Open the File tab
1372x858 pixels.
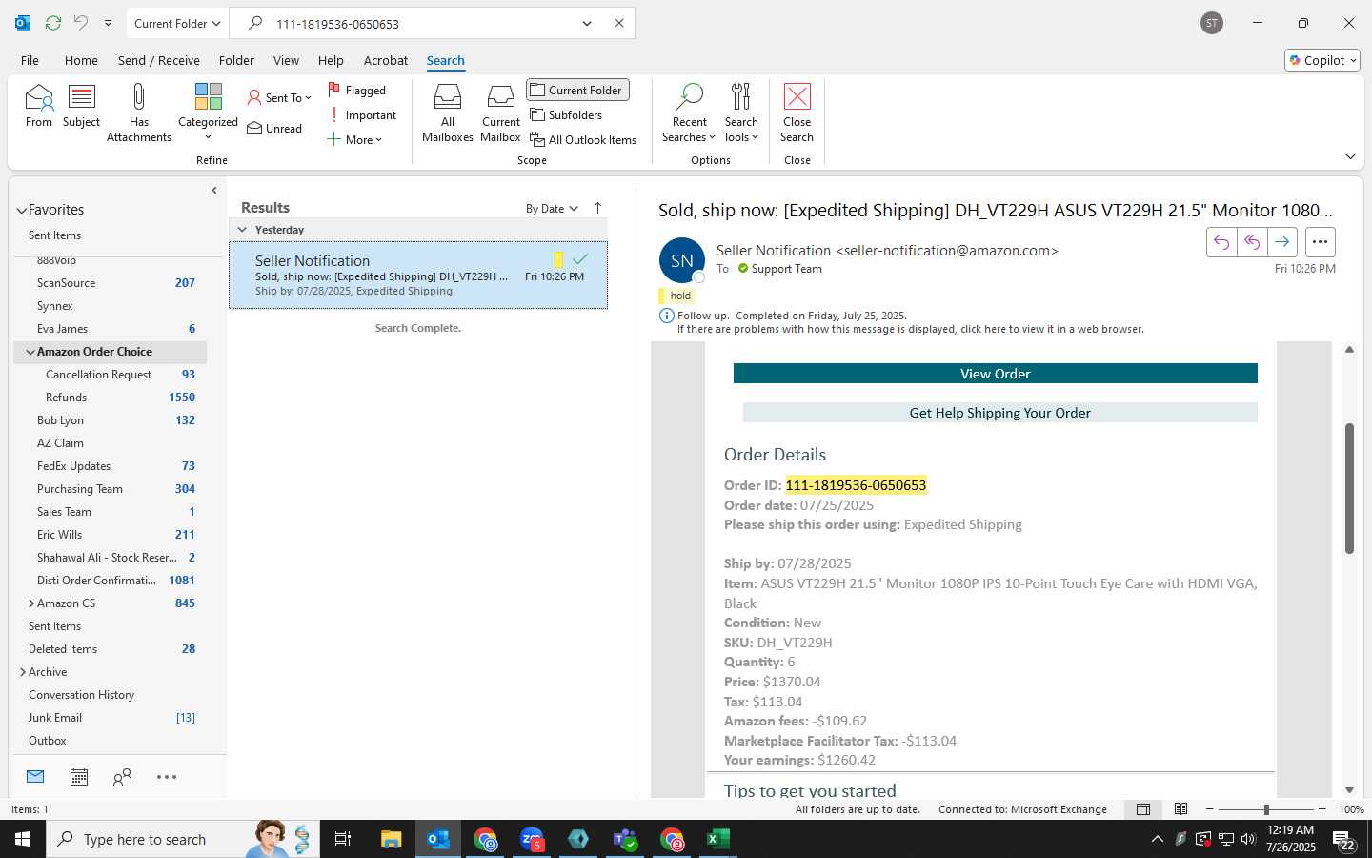(x=30, y=60)
